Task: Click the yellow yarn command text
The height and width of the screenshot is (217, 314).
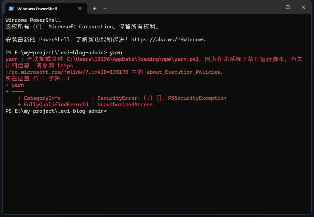Action: [116, 53]
